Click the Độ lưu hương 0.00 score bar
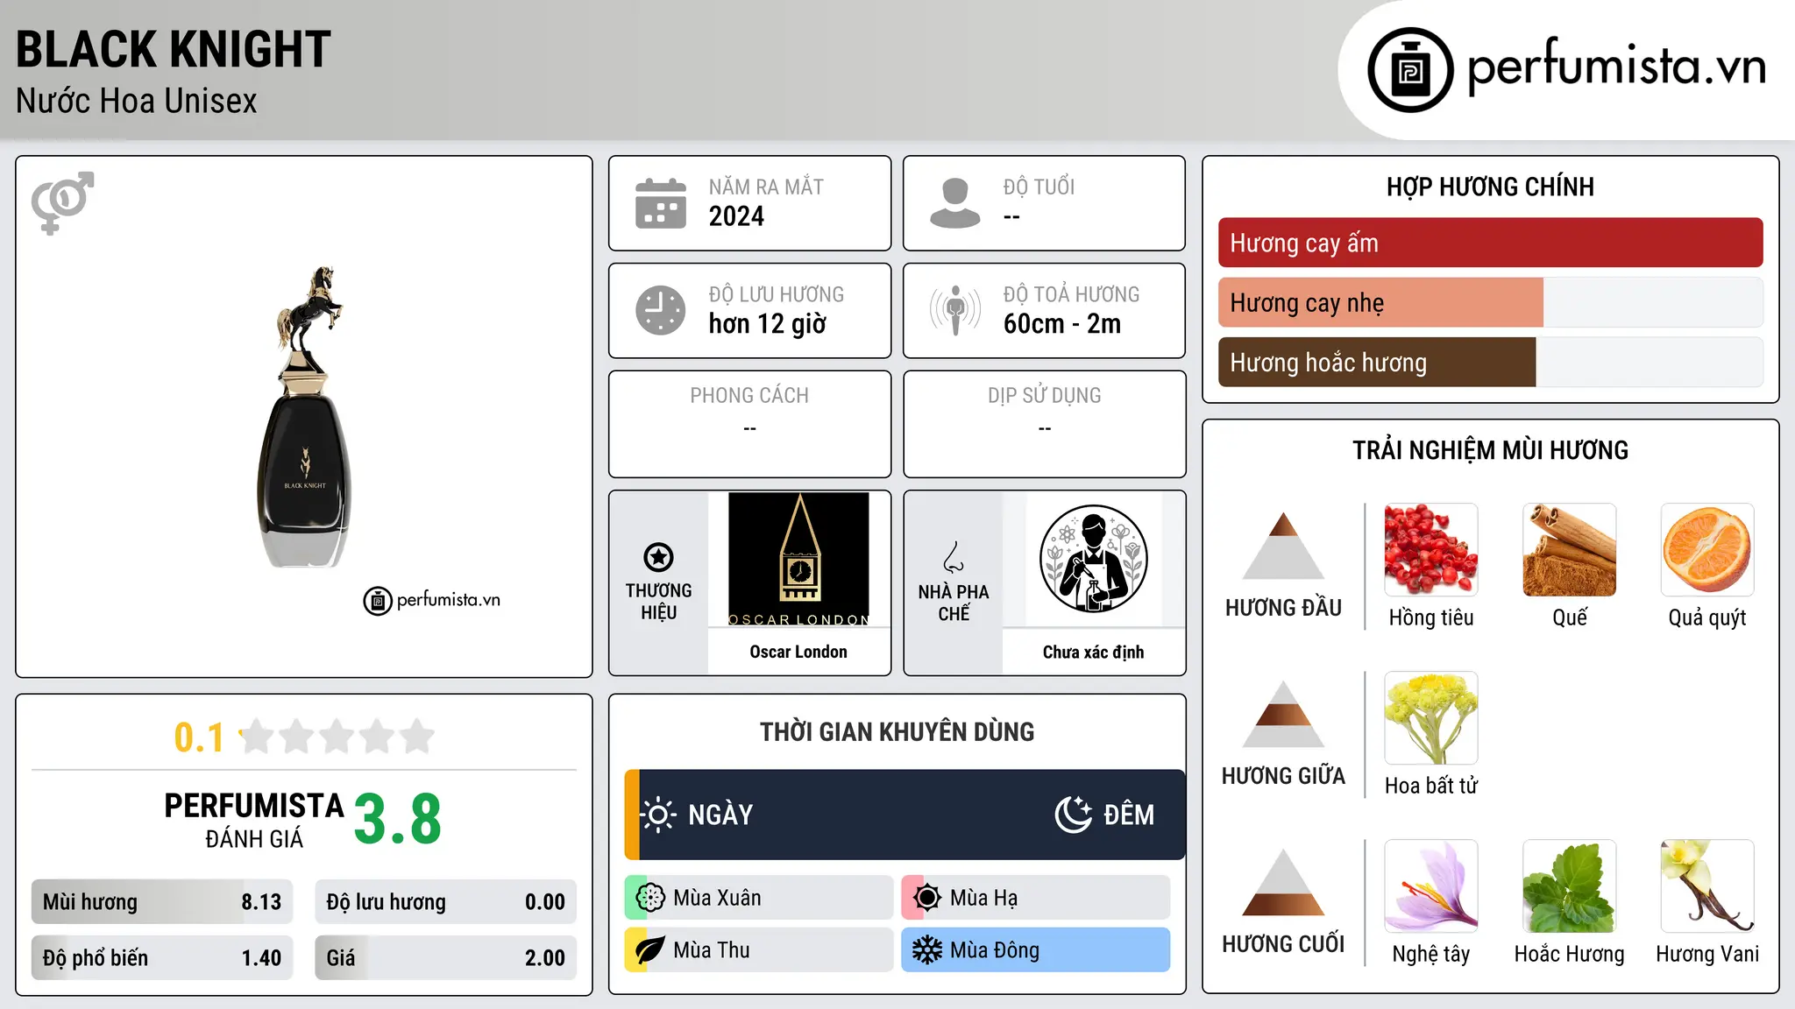Screen dimensions: 1795x1009 pyautogui.click(x=445, y=901)
